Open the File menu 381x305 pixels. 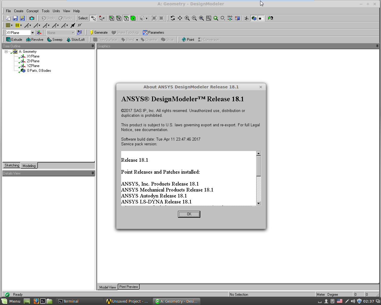click(x=8, y=11)
